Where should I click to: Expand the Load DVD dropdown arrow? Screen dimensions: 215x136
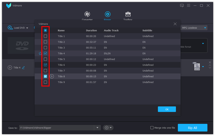(27, 28)
